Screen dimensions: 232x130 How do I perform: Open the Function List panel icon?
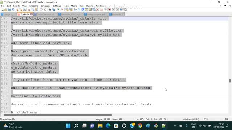coord(98,10)
